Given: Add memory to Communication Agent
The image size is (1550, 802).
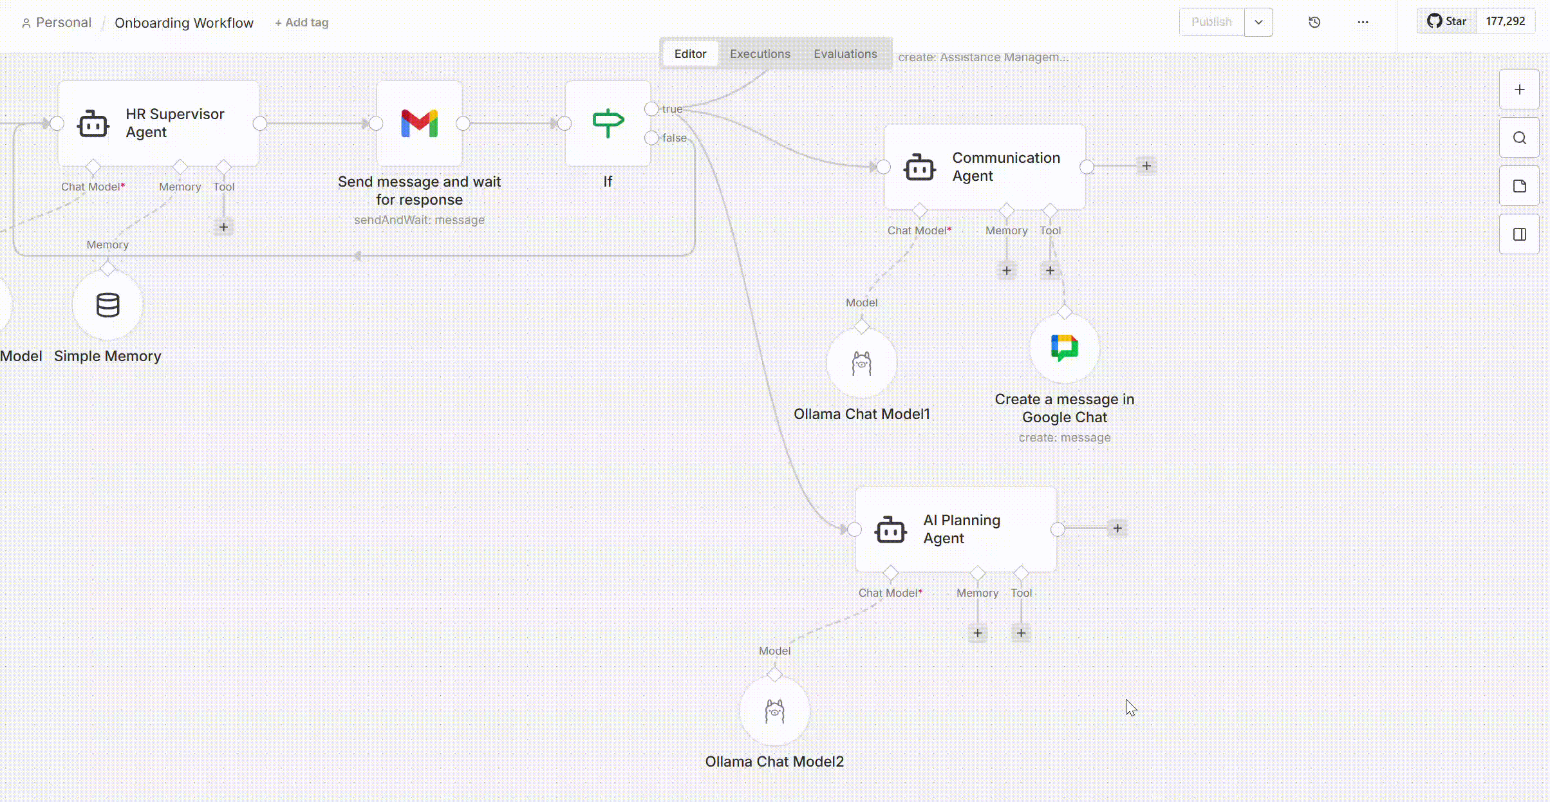Looking at the screenshot, I should pyautogui.click(x=1007, y=271).
